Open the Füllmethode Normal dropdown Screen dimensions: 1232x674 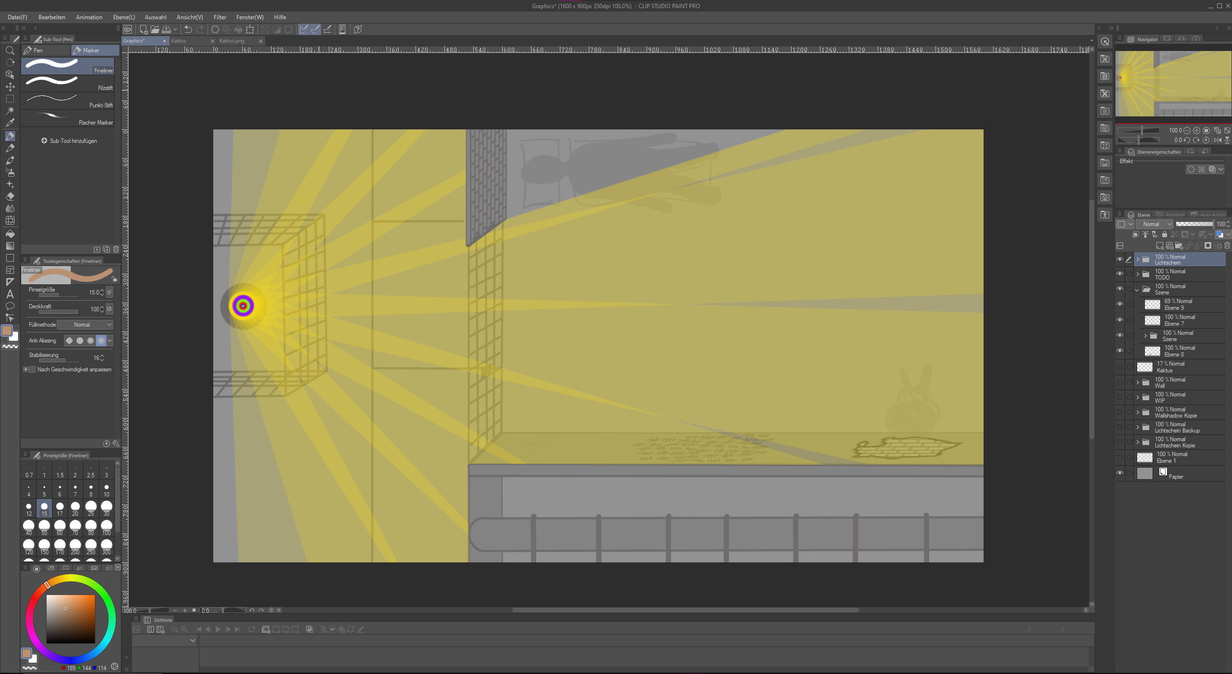click(x=85, y=325)
